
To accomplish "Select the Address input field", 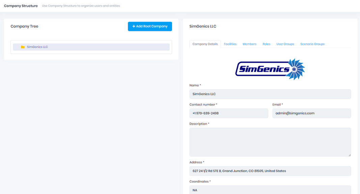I will point(270,171).
